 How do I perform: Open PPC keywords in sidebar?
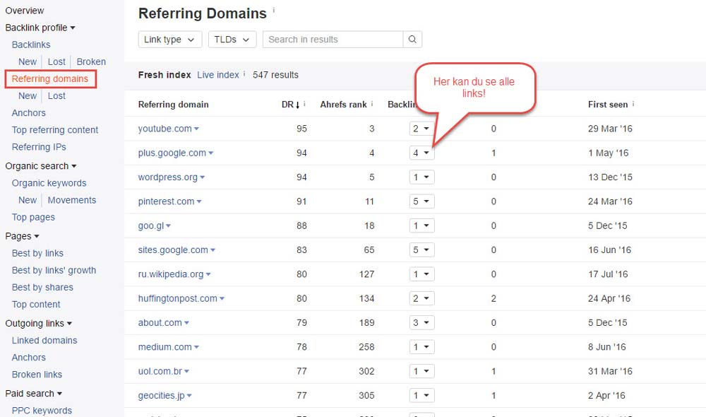pos(42,411)
